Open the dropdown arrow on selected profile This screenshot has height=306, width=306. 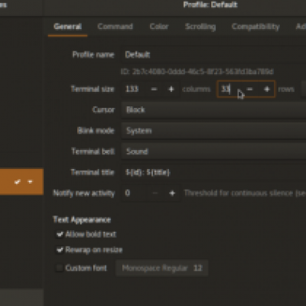pyautogui.click(x=31, y=182)
